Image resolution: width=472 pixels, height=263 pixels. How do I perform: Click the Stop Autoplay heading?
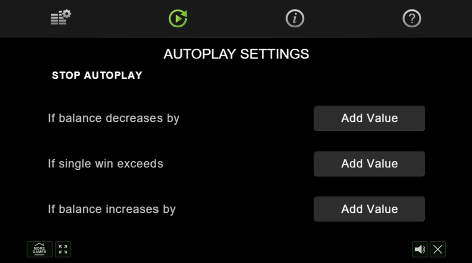point(97,76)
